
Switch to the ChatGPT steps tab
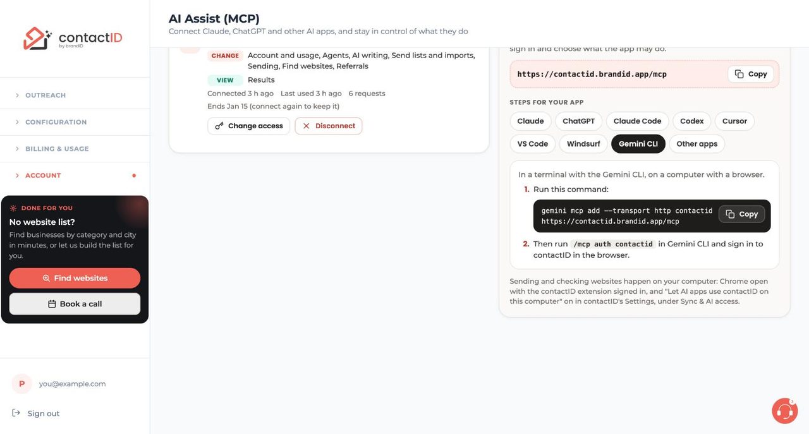coord(578,121)
